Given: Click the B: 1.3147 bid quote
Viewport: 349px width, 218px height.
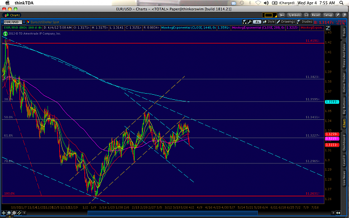Looking at the screenshot, I should pyautogui.click(x=324, y=22).
